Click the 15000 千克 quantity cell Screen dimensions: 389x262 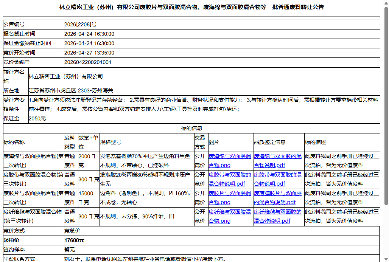89,198
